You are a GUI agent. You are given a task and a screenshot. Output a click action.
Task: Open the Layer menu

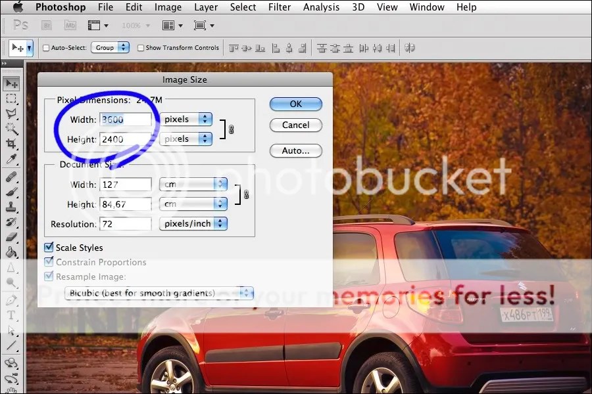click(x=206, y=7)
